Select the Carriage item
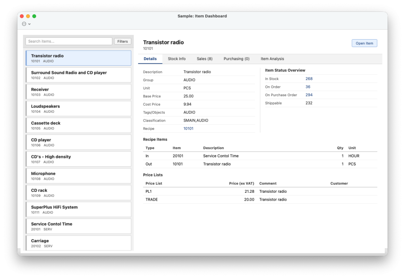Screen dimensions: 405x279 (x=79, y=243)
